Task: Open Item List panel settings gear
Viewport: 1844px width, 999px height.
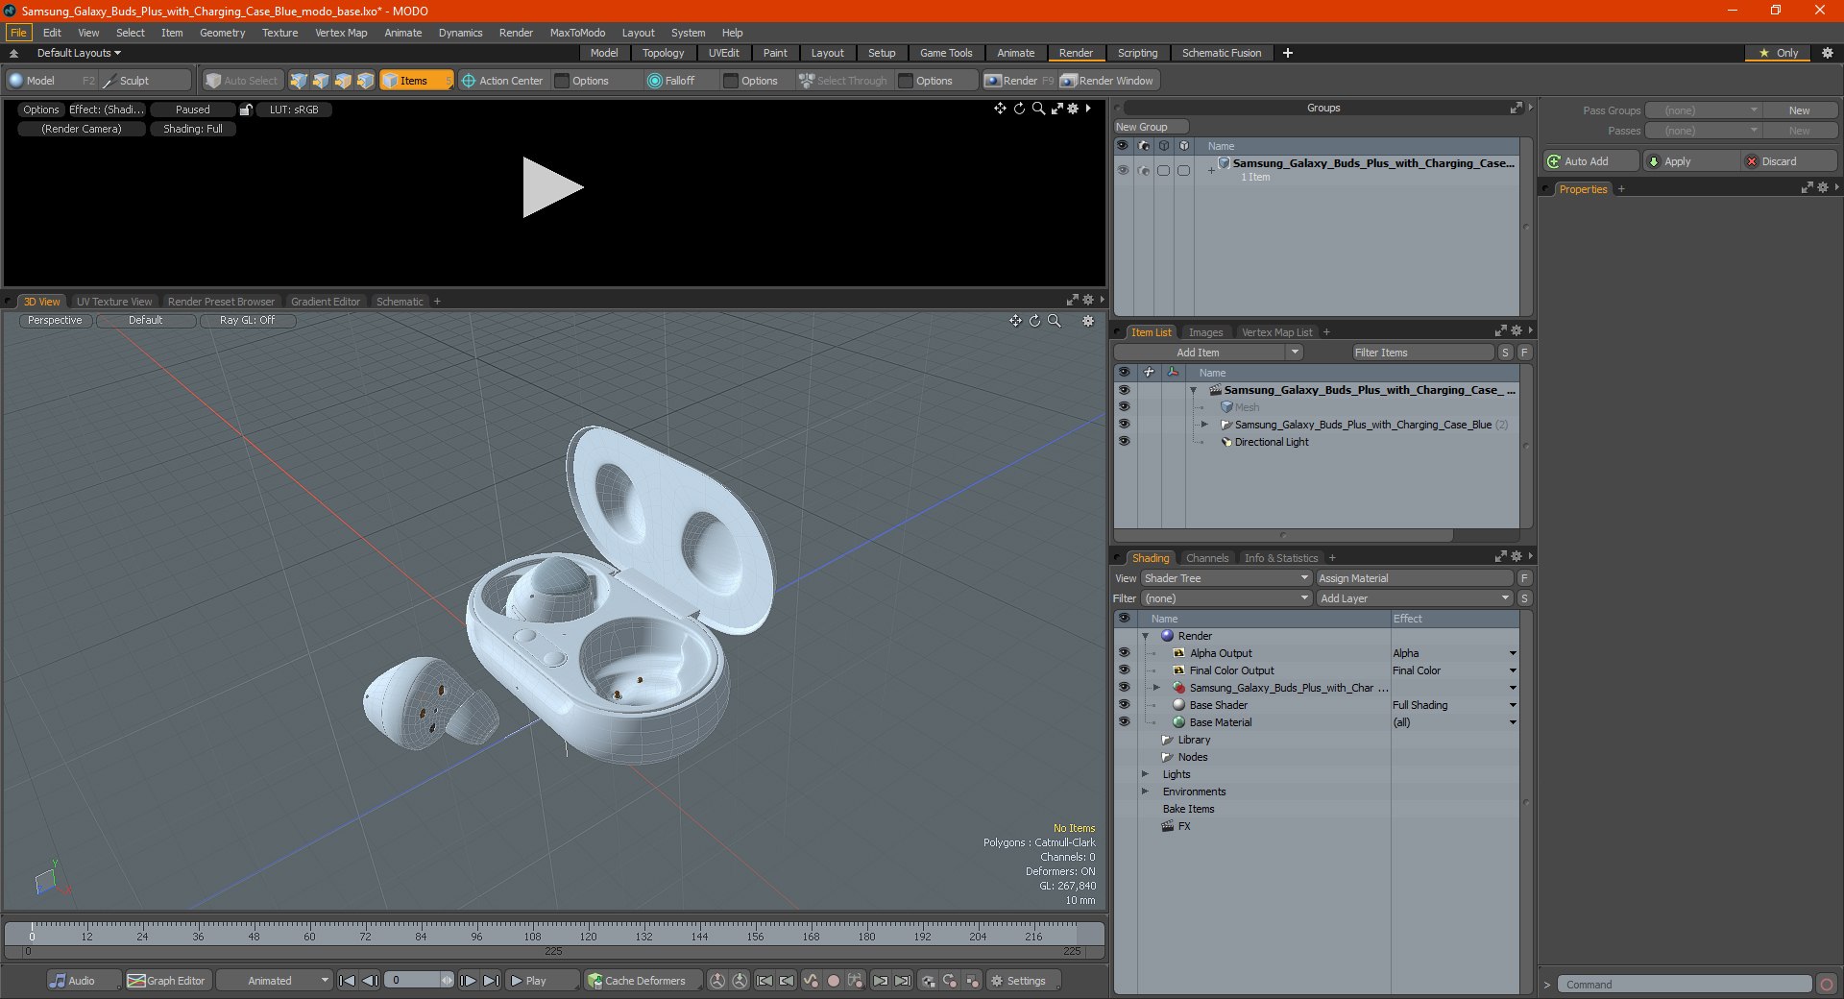Action: click(x=1516, y=331)
